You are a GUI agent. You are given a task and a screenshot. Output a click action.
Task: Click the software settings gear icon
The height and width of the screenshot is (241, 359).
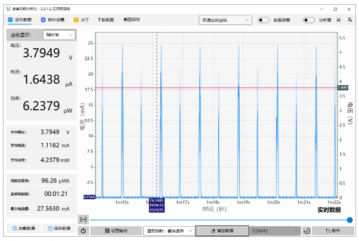point(43,20)
